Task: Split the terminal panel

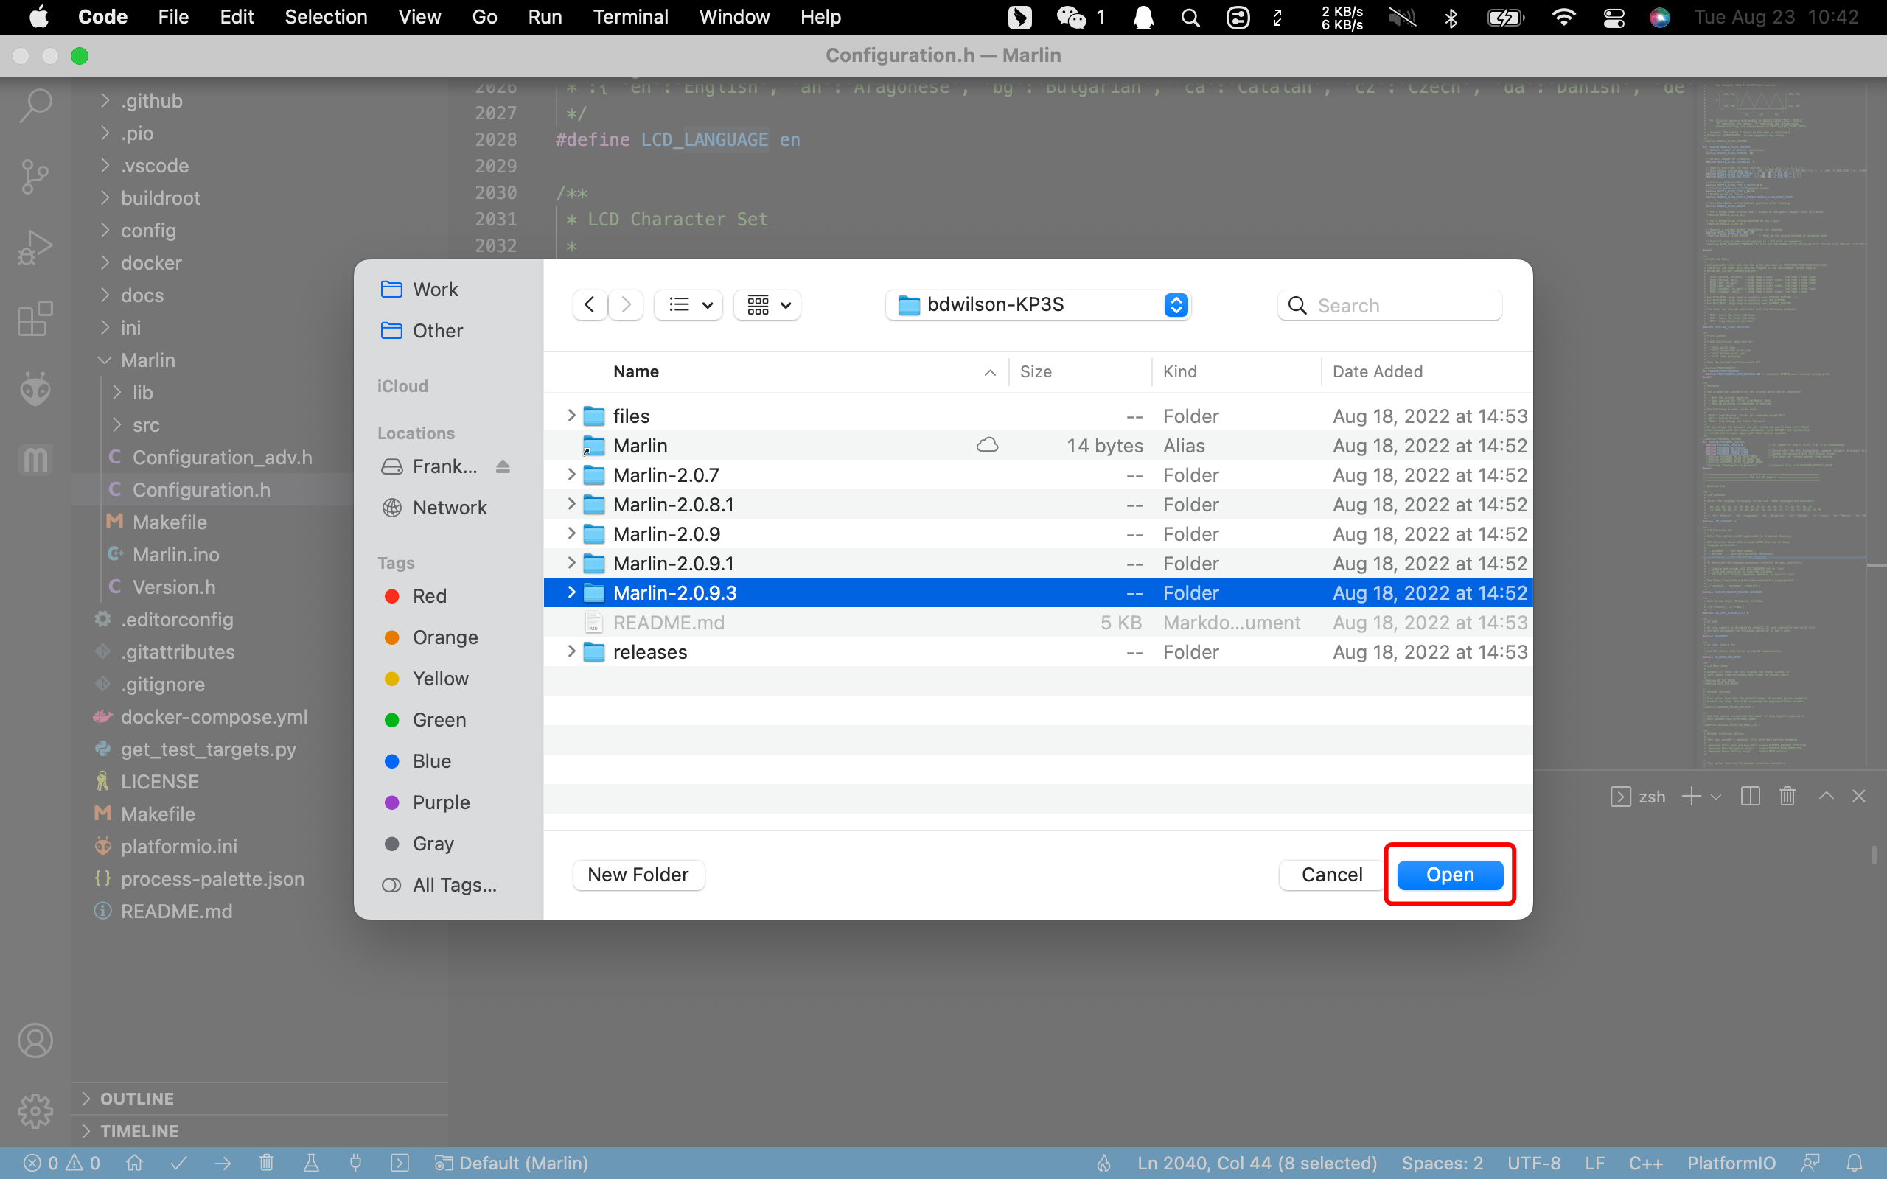Action: [1751, 796]
